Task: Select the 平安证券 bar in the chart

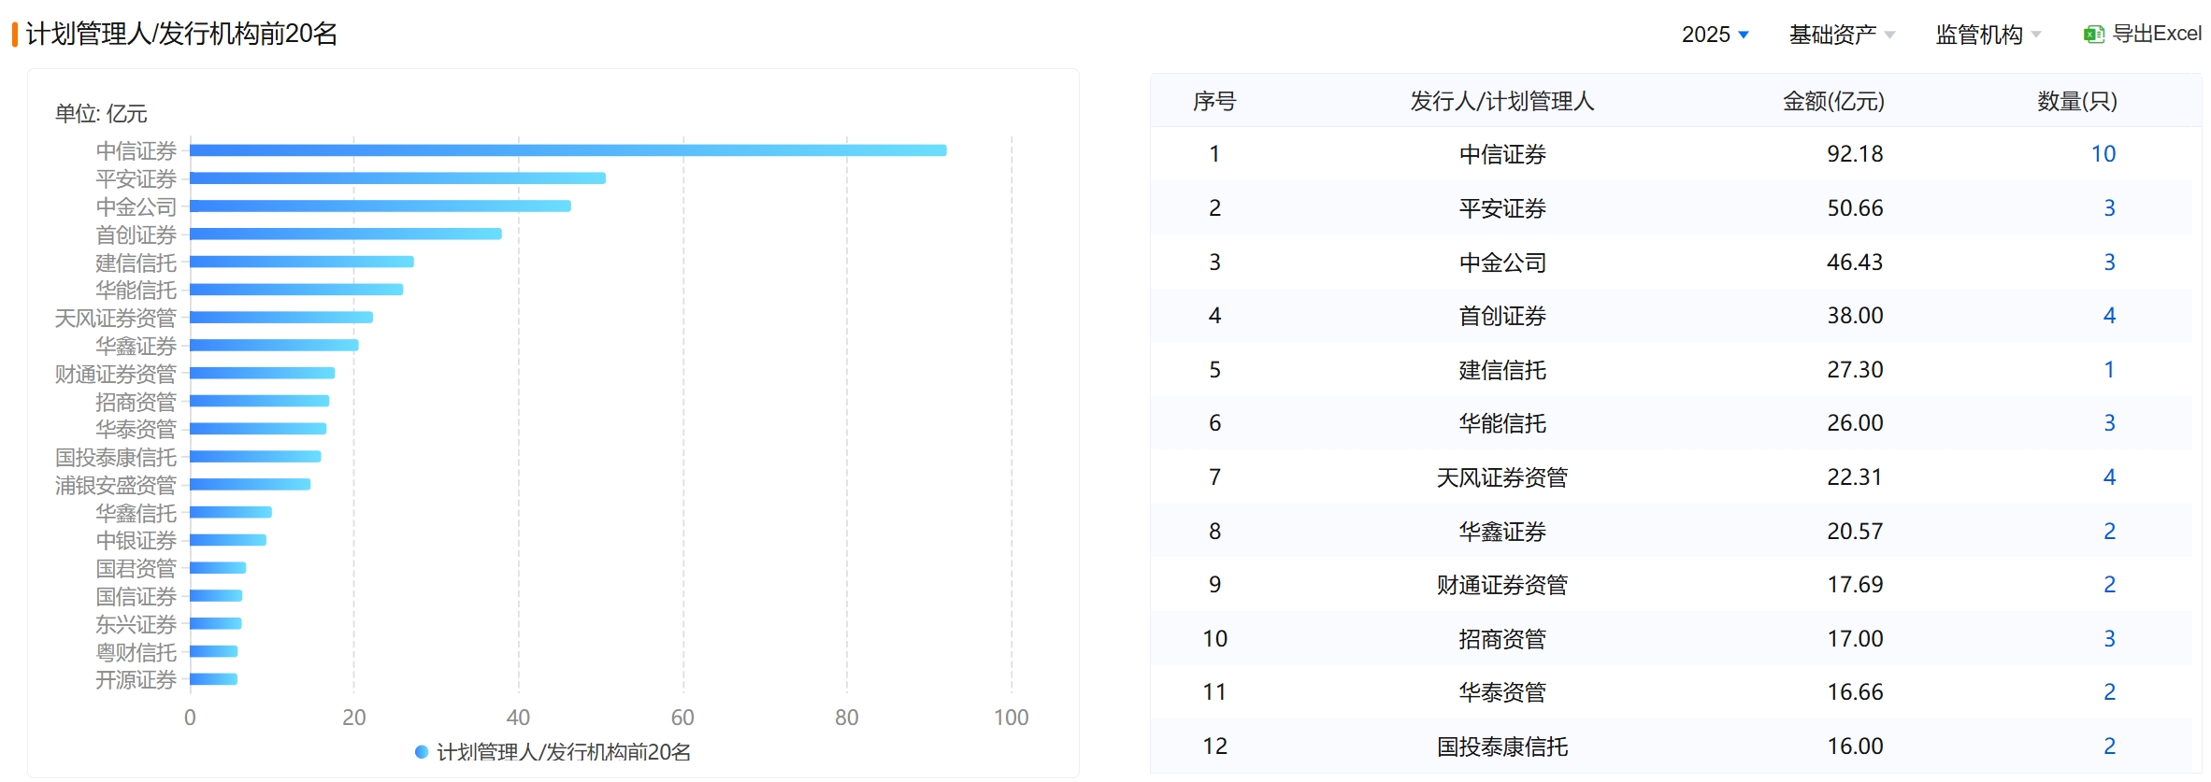Action: [397, 178]
